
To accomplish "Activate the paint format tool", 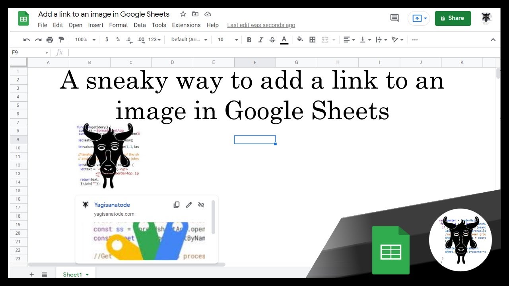I will pyautogui.click(x=61, y=40).
